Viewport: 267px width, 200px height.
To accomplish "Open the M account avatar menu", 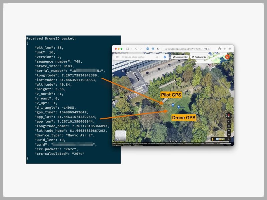I will tap(227, 57).
